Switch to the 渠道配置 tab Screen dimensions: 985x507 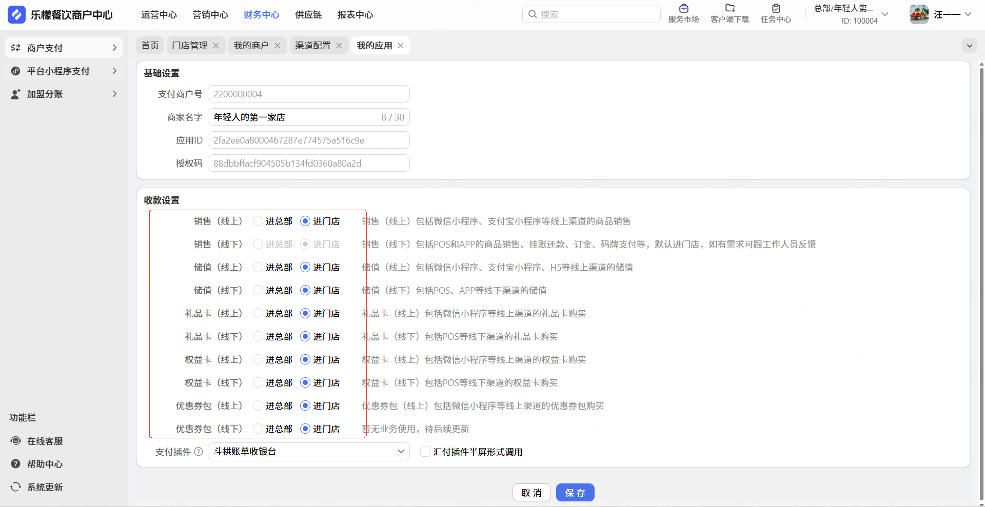312,46
